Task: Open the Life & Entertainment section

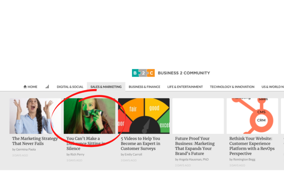Action: (x=185, y=87)
